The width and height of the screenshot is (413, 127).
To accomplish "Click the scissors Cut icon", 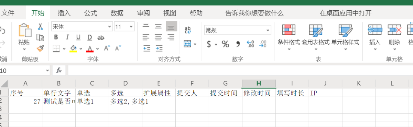I will [x=40, y=27].
